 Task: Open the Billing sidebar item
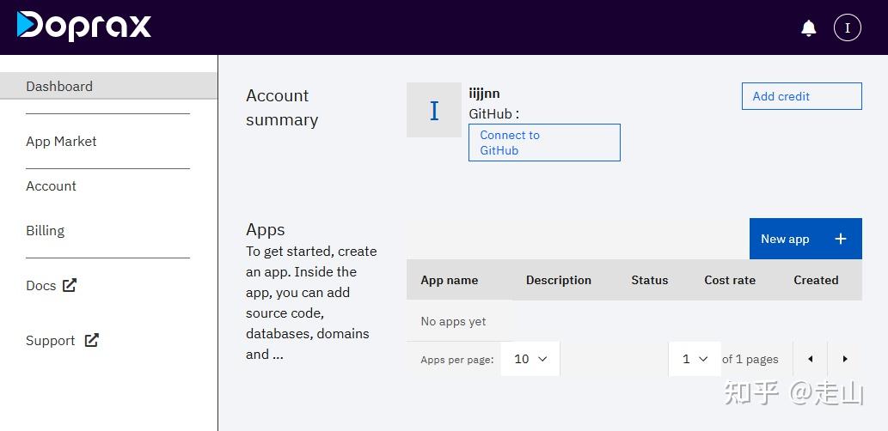point(45,230)
